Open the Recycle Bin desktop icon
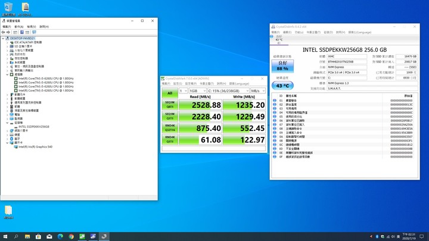This screenshot has width=429, height=241. pos(8,9)
